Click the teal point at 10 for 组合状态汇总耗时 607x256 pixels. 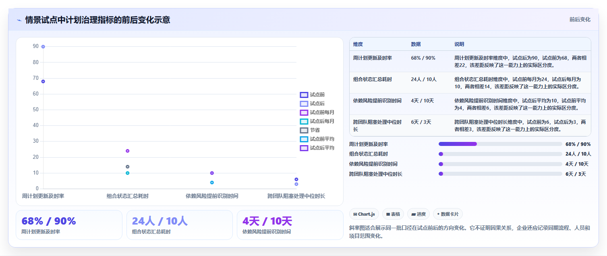128,173
